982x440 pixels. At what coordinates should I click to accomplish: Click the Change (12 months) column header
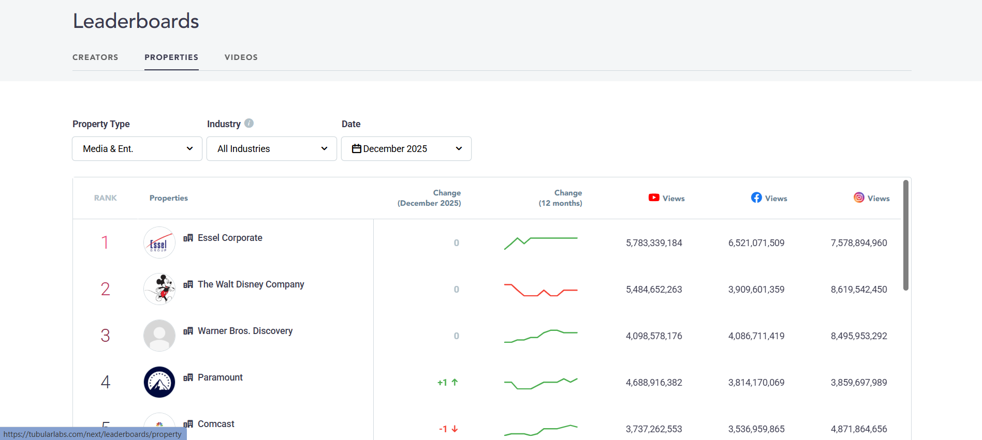(x=560, y=198)
